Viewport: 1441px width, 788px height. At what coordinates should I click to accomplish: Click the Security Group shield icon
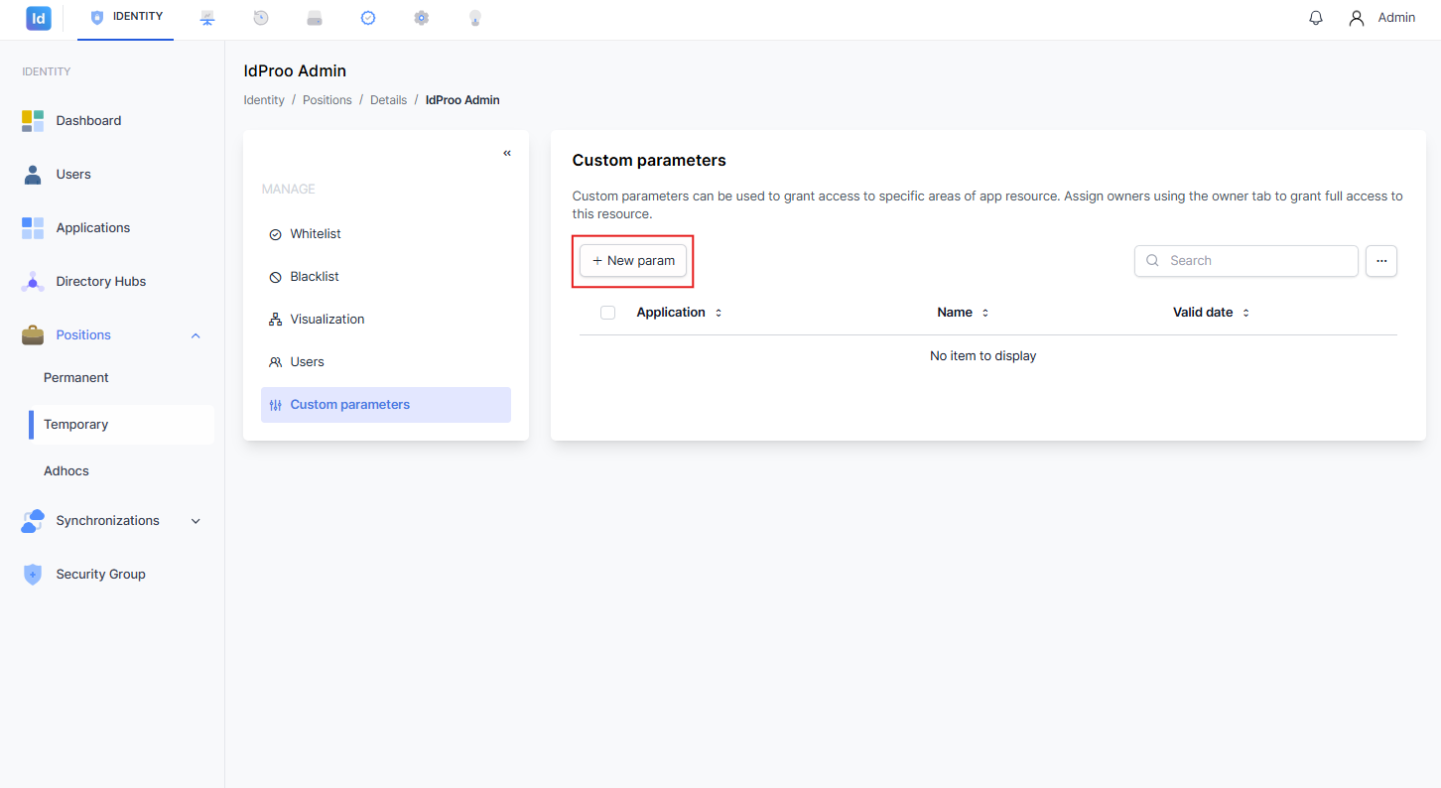pos(33,575)
